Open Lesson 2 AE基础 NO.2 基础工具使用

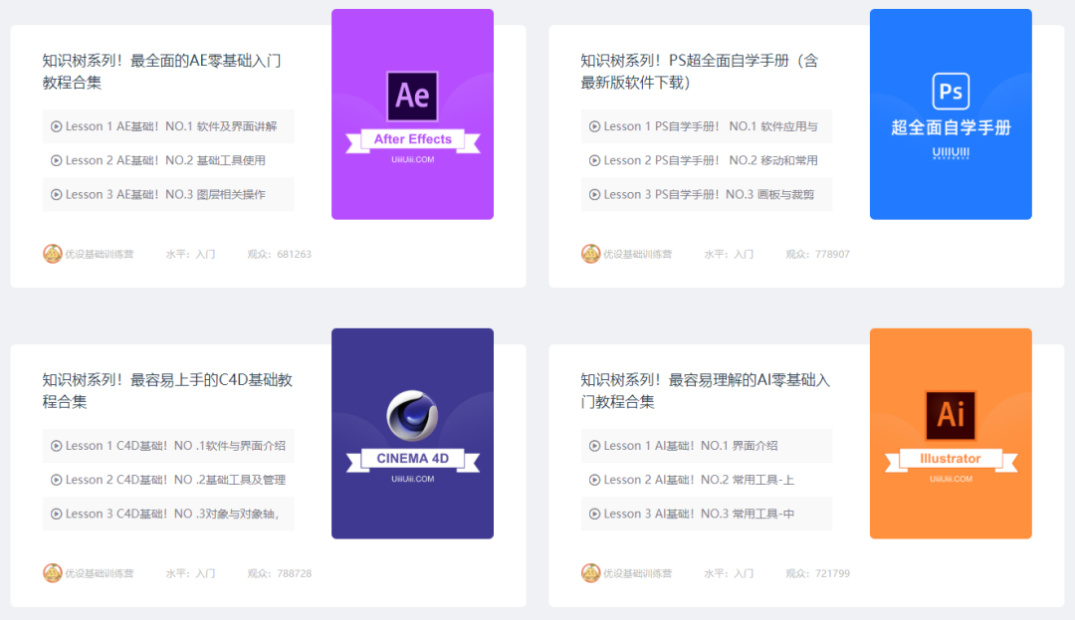[x=168, y=160]
